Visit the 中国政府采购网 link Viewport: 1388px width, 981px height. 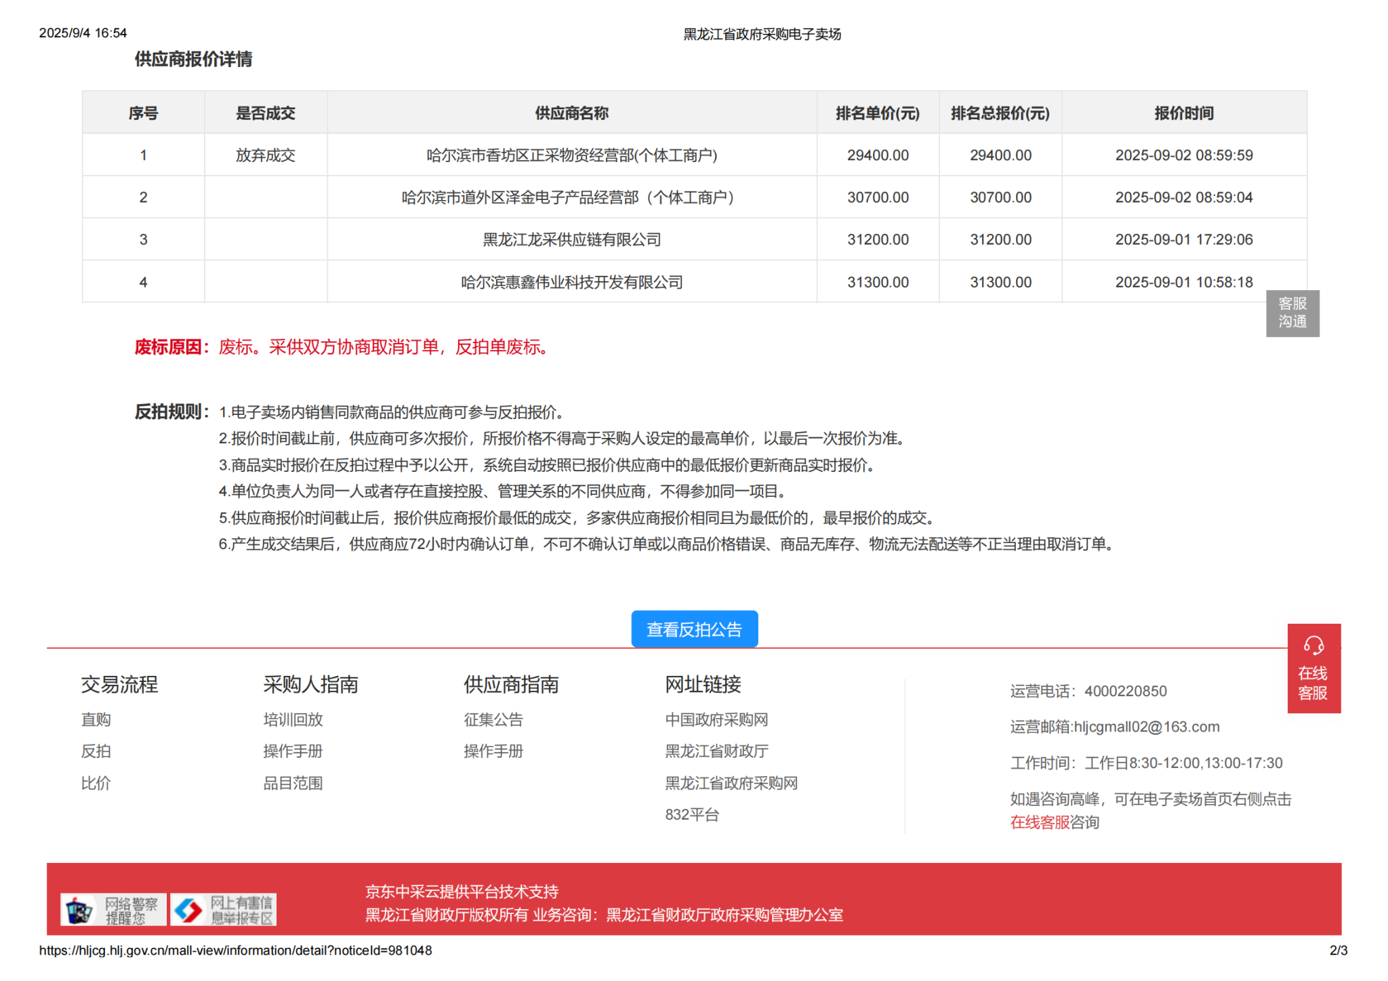point(716,719)
